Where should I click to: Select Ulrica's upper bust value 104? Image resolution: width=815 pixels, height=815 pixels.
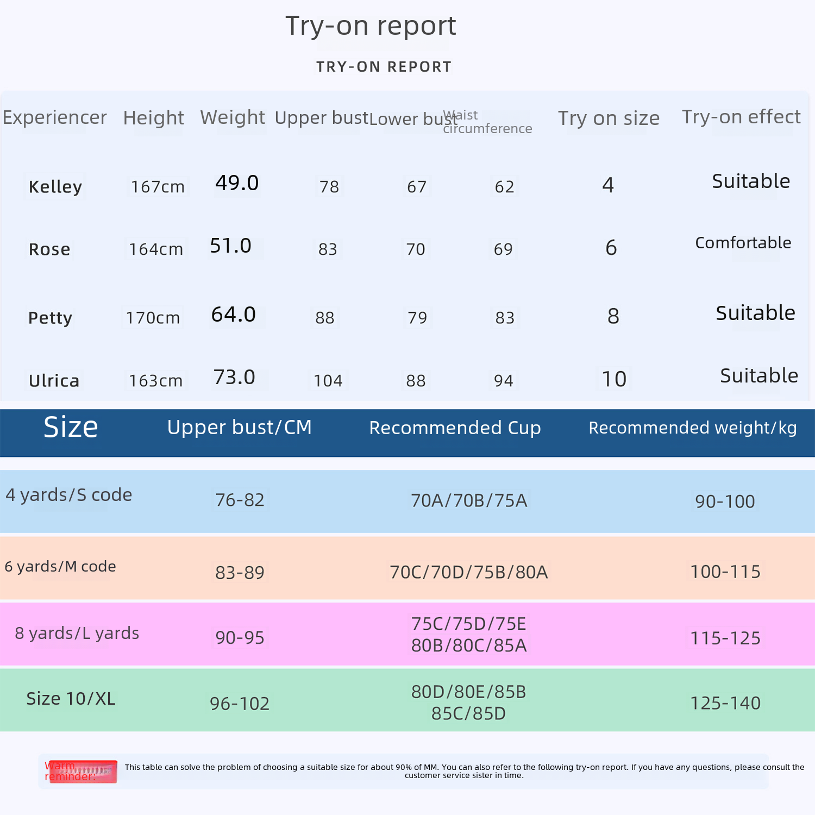[328, 380]
